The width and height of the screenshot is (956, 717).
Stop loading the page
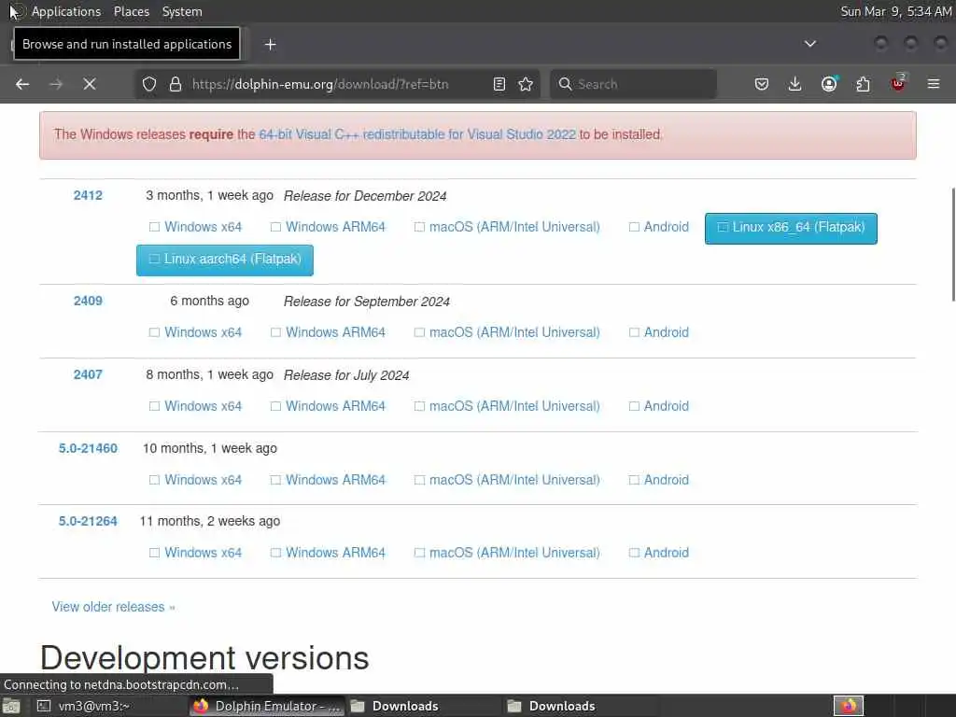click(90, 84)
